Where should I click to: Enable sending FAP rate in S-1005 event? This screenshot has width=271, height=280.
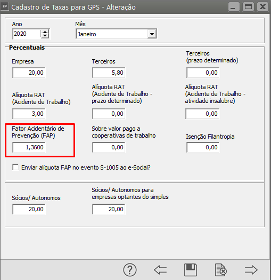[x=15, y=167]
